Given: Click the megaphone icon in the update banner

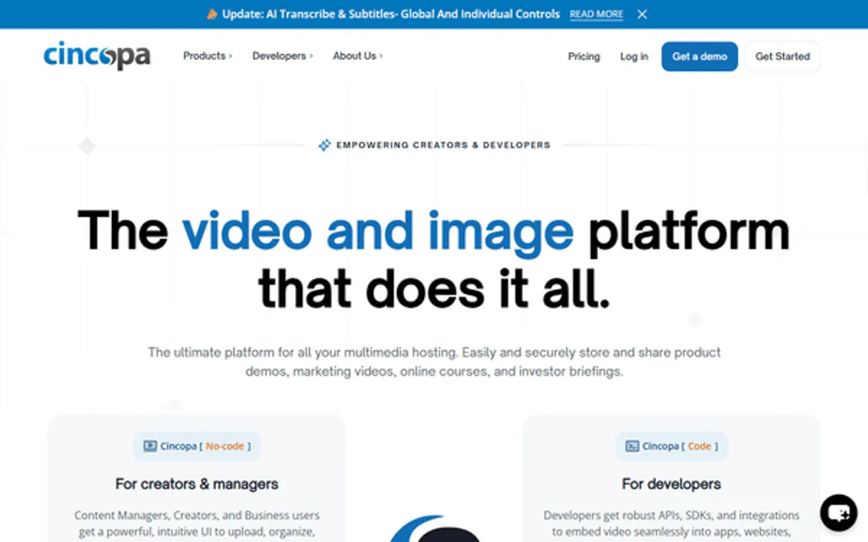Looking at the screenshot, I should pyautogui.click(x=212, y=14).
